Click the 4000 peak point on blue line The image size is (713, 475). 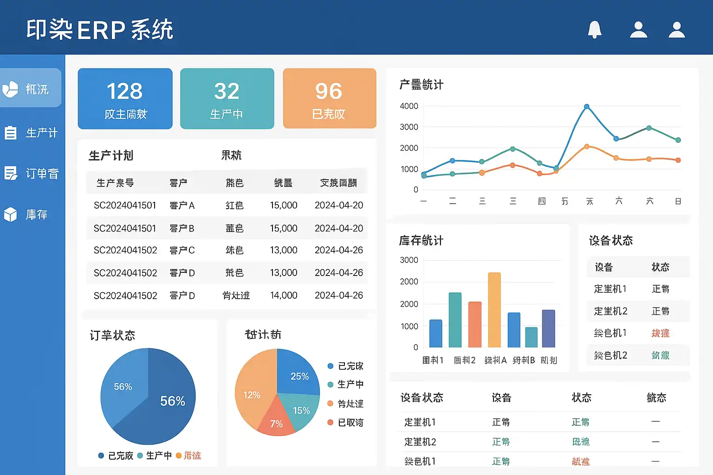587,107
